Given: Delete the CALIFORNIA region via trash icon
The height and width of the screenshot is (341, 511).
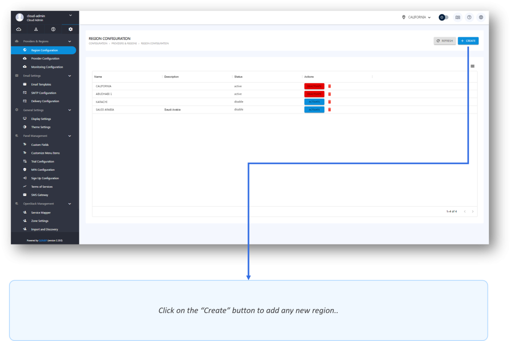Looking at the screenshot, I should pyautogui.click(x=329, y=86).
